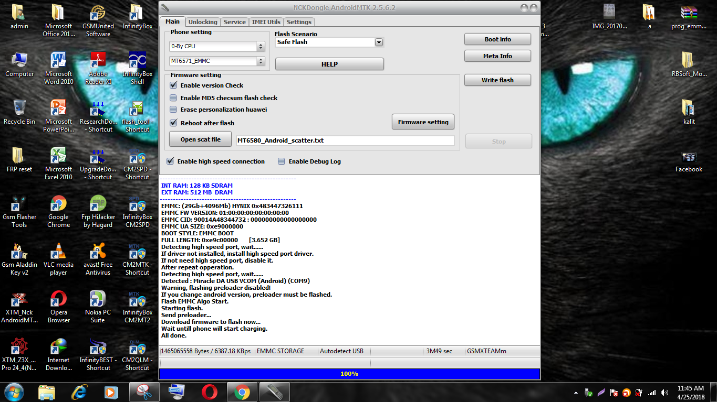Open Opera from the taskbar

tap(210, 392)
